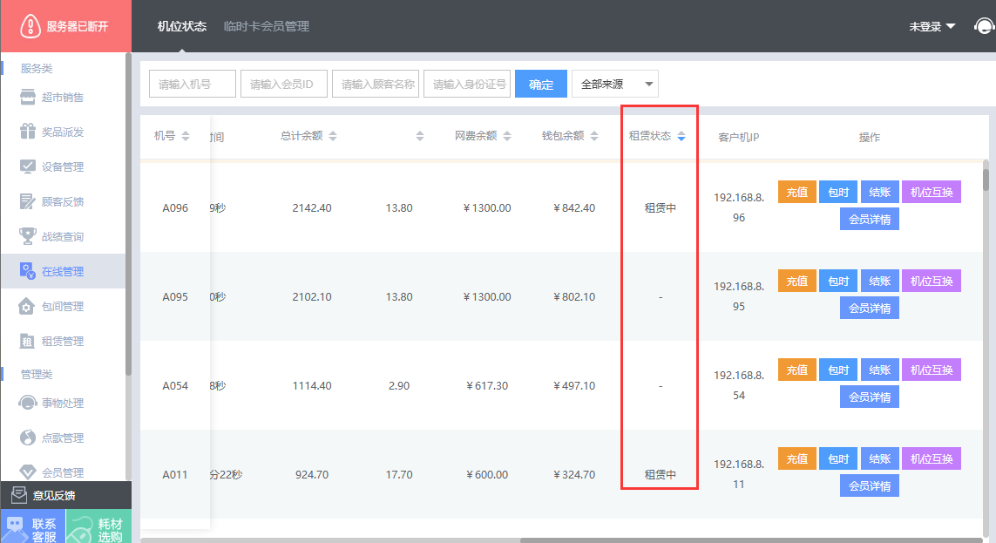
Task: Click horizontal scrollbar below table
Action: pos(751,540)
